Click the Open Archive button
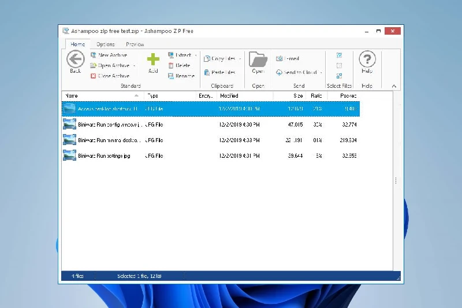This screenshot has width=462, height=308. coord(110,65)
